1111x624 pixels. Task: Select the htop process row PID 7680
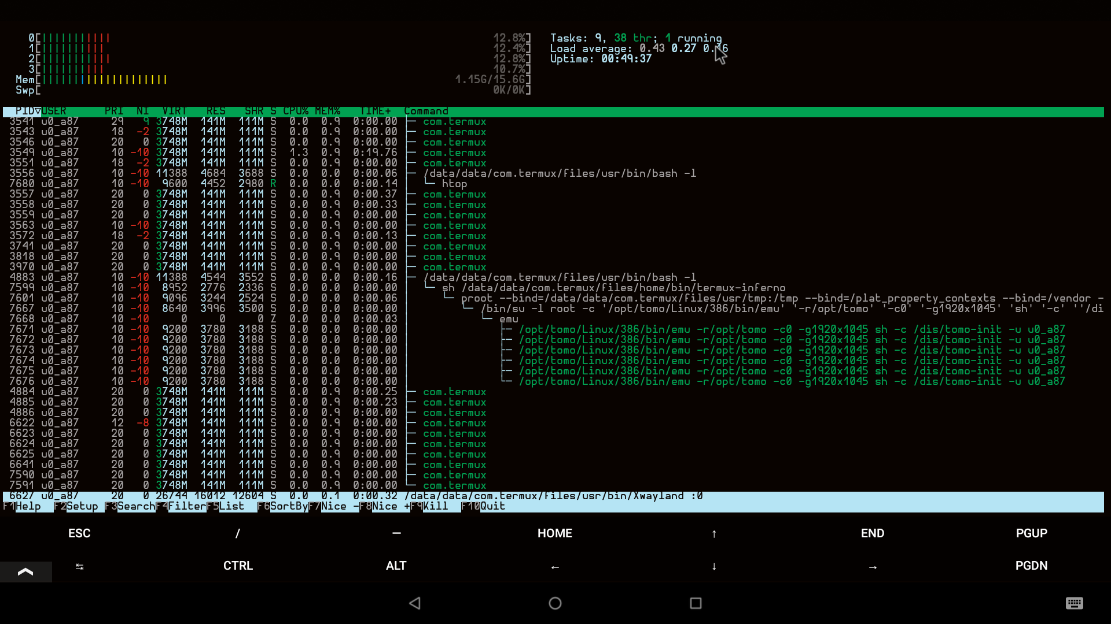553,184
